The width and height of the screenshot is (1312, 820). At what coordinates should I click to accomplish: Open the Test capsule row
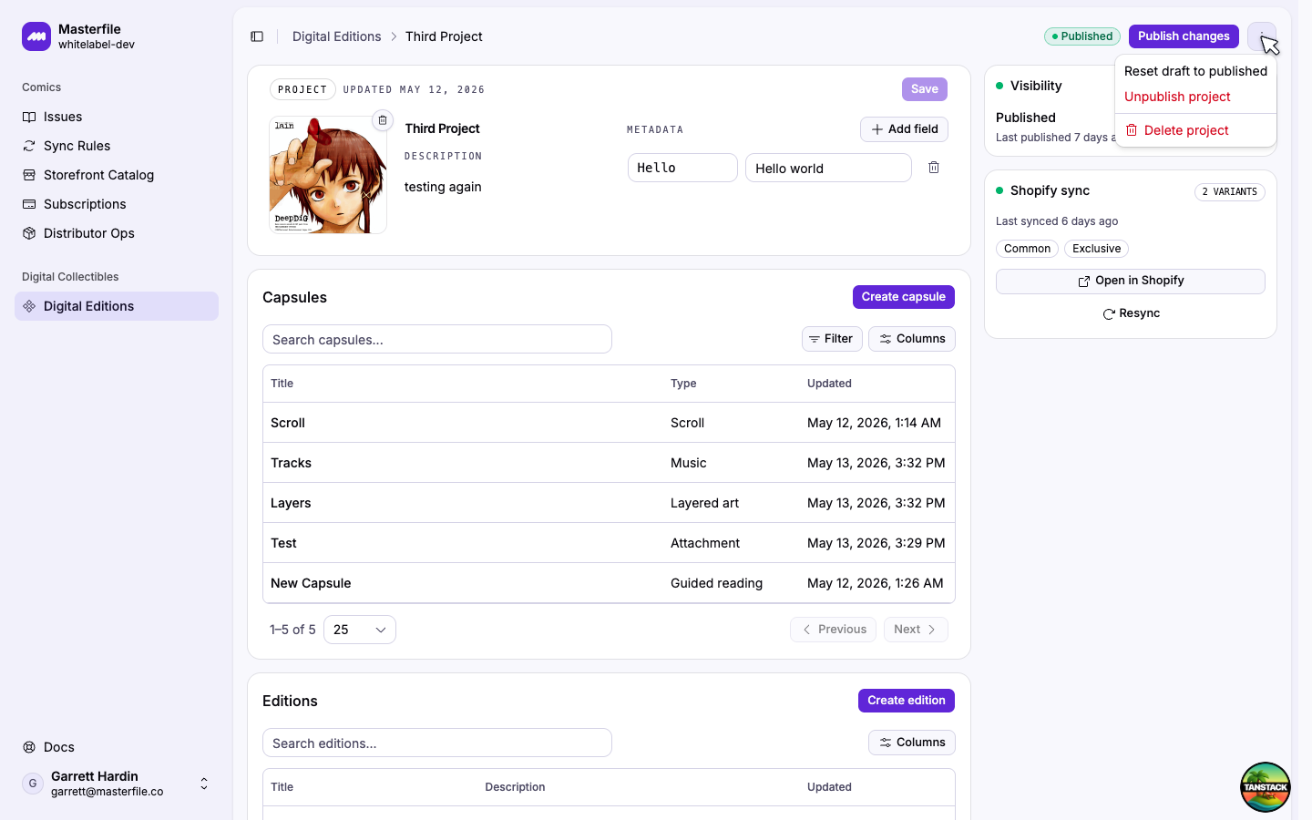(609, 543)
